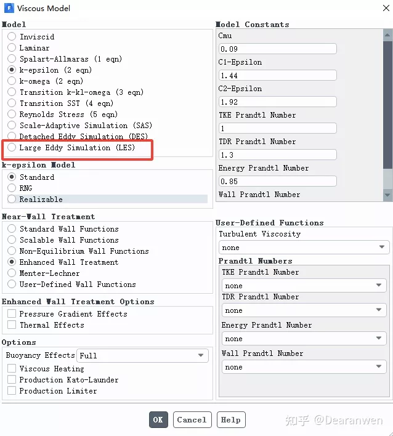Image resolution: width=393 pixels, height=436 pixels.
Task: Choose Transition SST (4 eqn)
Action: [12, 103]
